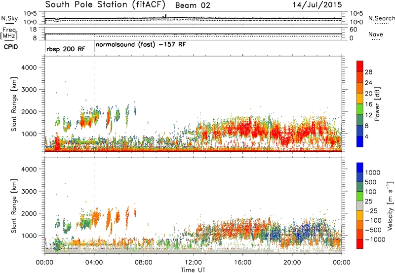
Task: Click the 'Power [dB]' colorbar label
Action: click(x=377, y=104)
